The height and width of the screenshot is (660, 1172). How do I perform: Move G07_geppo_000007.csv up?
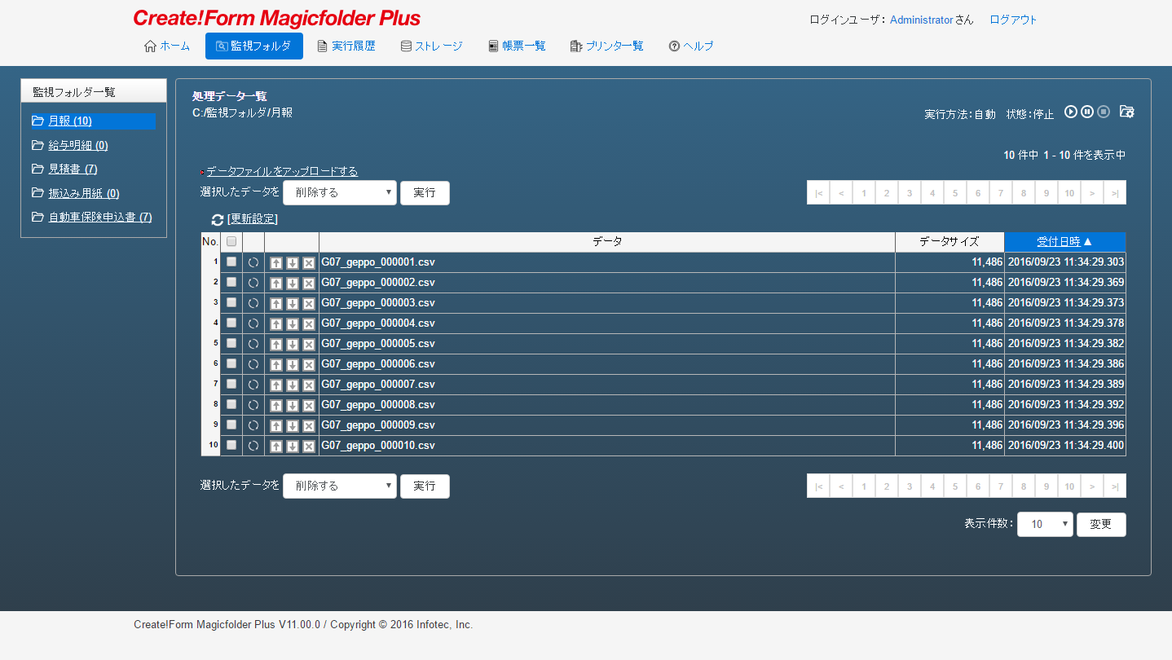coord(276,385)
